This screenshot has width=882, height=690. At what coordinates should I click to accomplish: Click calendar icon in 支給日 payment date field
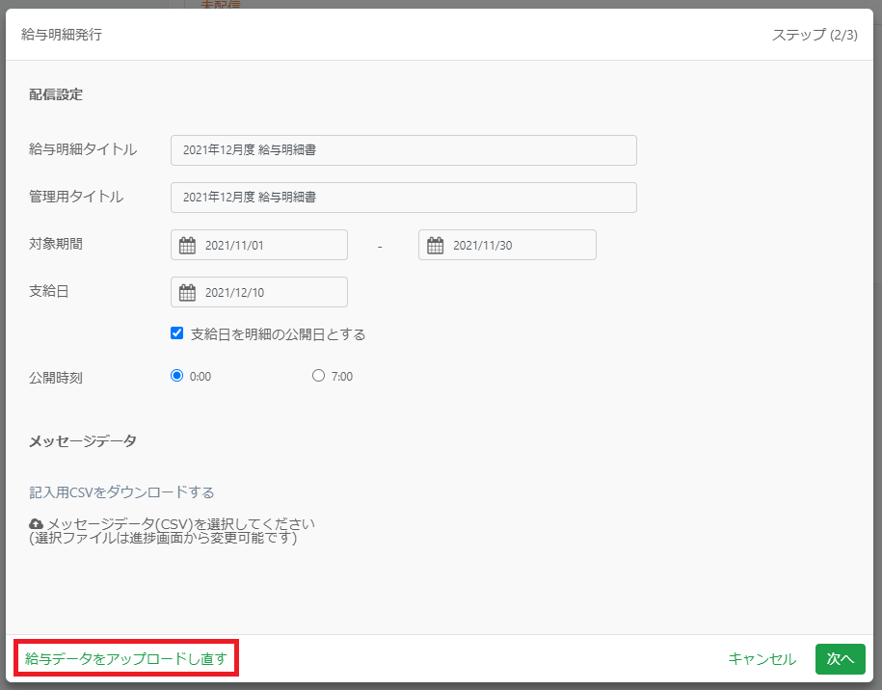(187, 292)
